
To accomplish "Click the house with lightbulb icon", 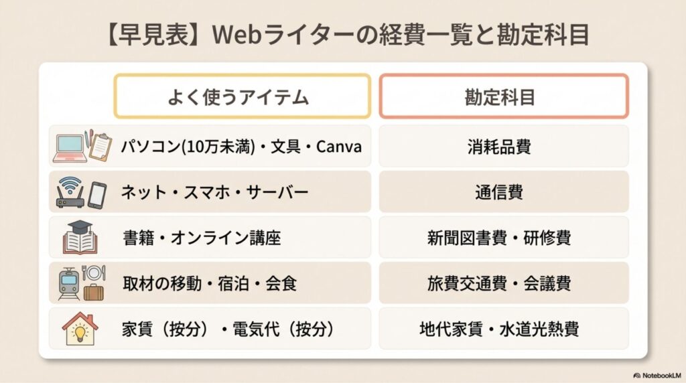I will [x=80, y=329].
